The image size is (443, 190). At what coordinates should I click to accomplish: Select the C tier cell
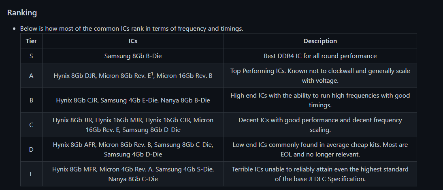coord(31,125)
